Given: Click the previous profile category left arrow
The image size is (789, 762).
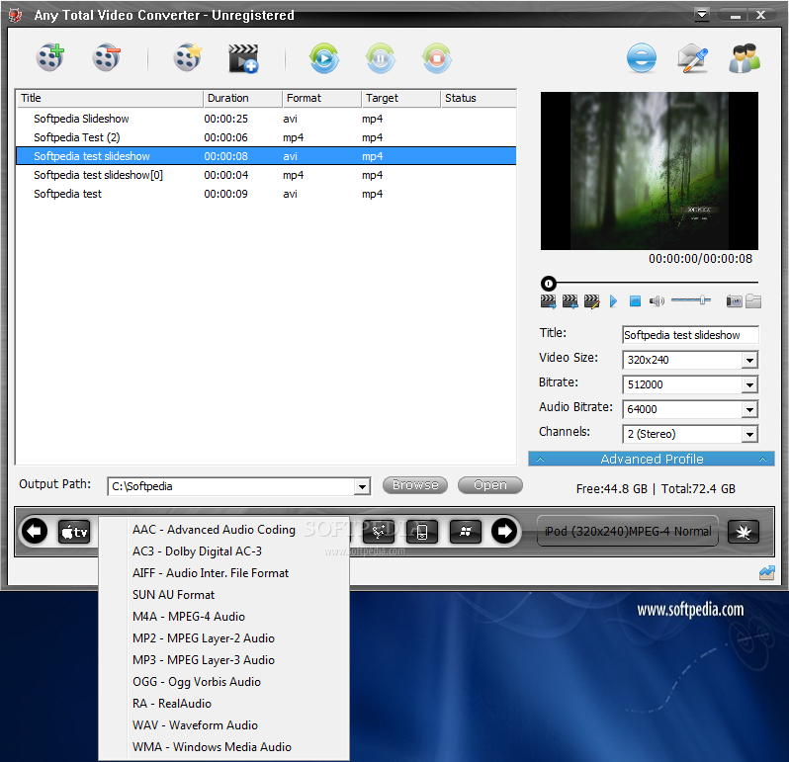Looking at the screenshot, I should click(35, 531).
